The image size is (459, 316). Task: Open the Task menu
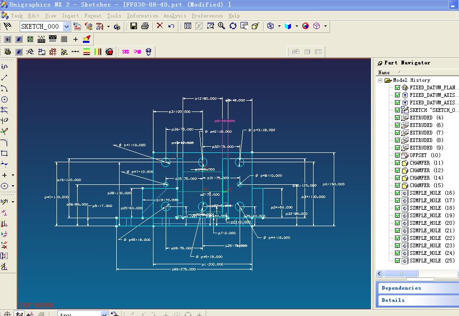point(16,16)
